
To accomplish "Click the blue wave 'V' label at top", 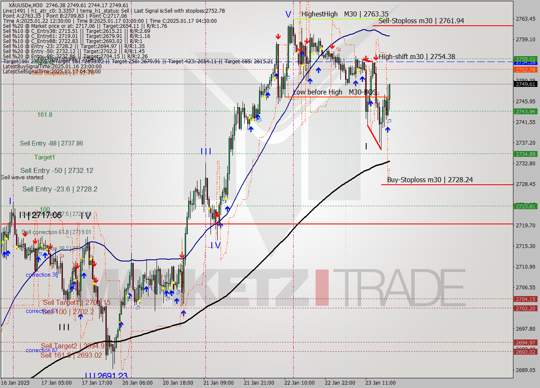I will click(x=288, y=14).
